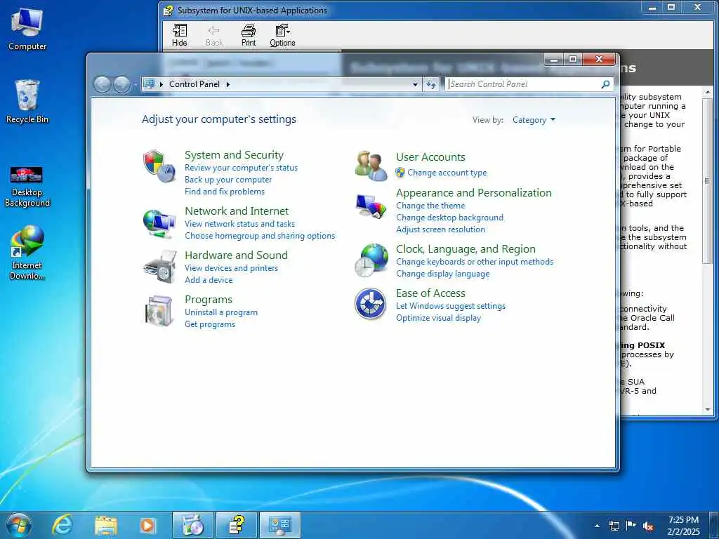Click help window vertical scrollbar thumb
The image size is (719, 539).
click(x=707, y=180)
